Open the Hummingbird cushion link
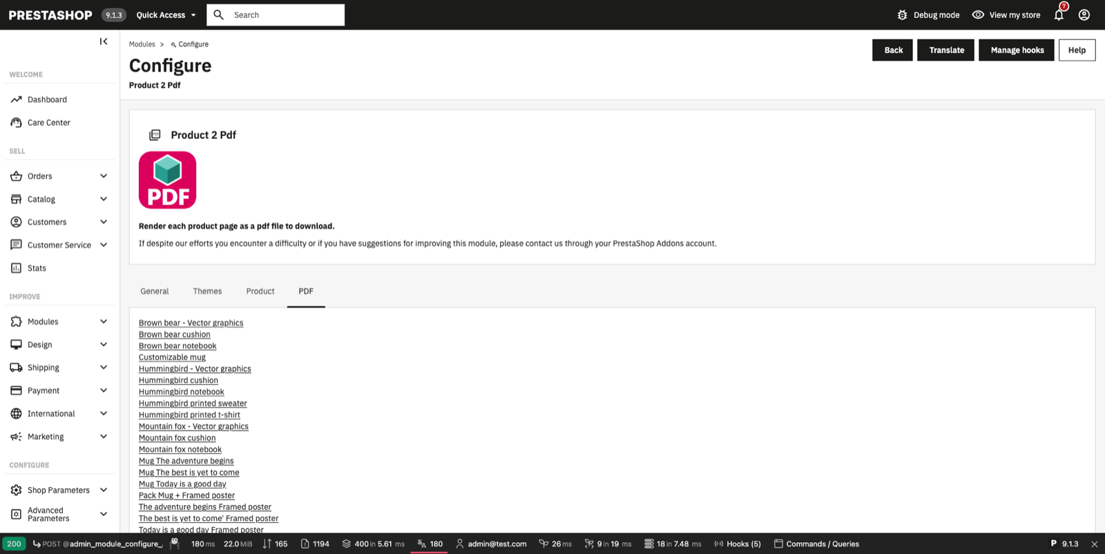This screenshot has width=1105, height=554. (x=178, y=381)
